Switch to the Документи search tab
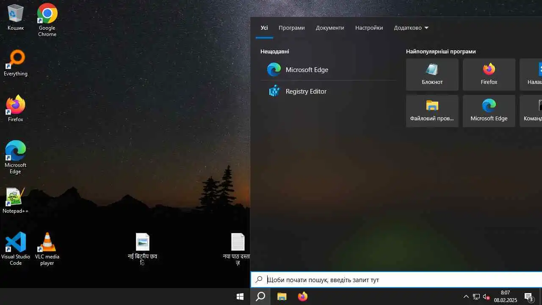Viewport: 542px width, 305px height. pos(330,28)
